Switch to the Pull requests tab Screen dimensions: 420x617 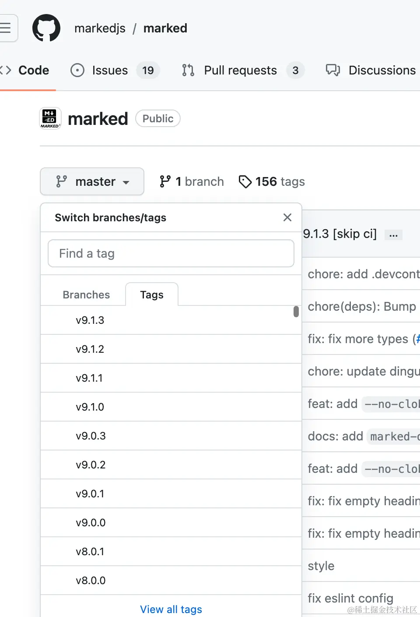coord(243,70)
